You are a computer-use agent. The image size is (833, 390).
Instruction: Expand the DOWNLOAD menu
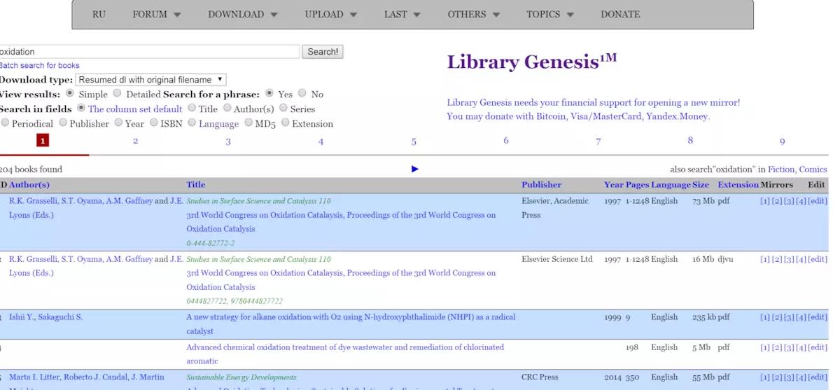click(x=243, y=14)
